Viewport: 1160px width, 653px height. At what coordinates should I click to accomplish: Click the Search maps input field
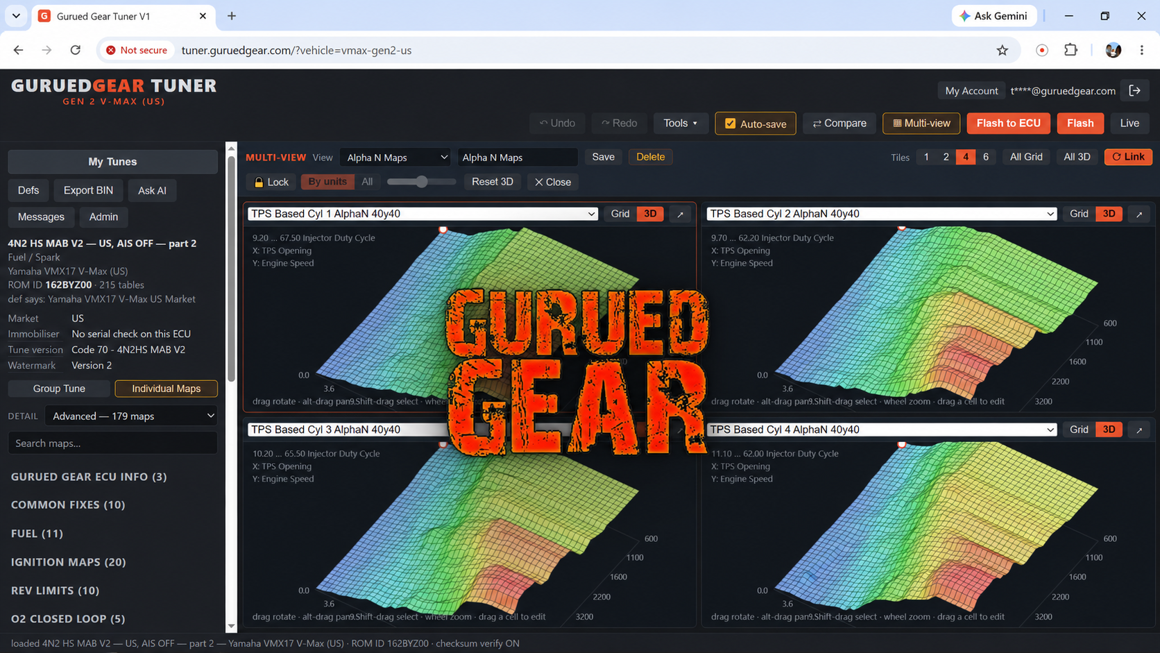pos(112,443)
